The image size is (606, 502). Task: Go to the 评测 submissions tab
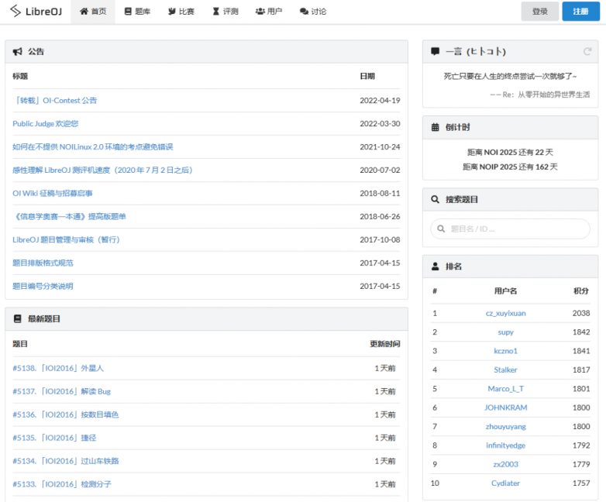tap(226, 12)
